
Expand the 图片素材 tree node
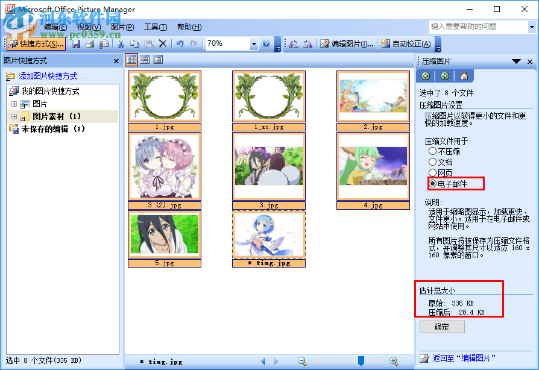pyautogui.click(x=13, y=117)
